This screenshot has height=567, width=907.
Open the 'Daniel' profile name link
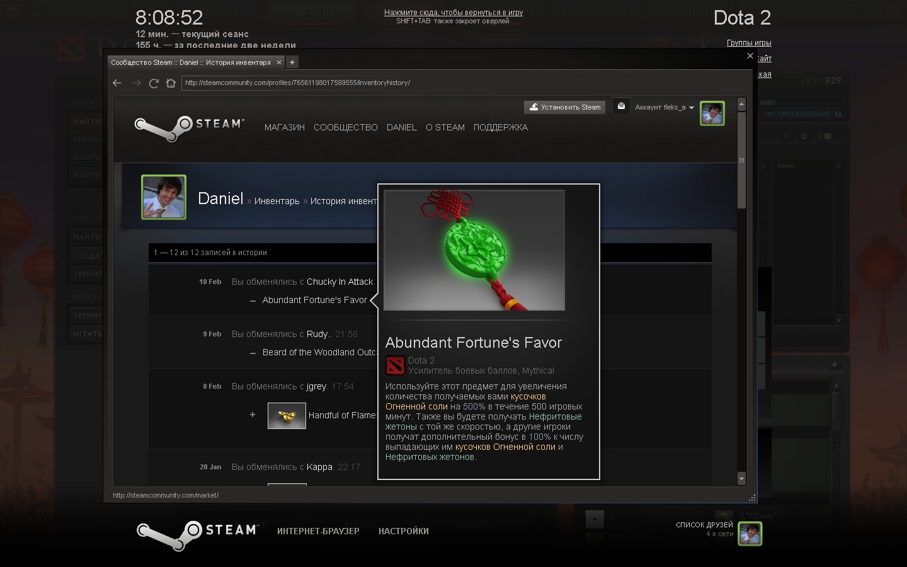pos(220,198)
